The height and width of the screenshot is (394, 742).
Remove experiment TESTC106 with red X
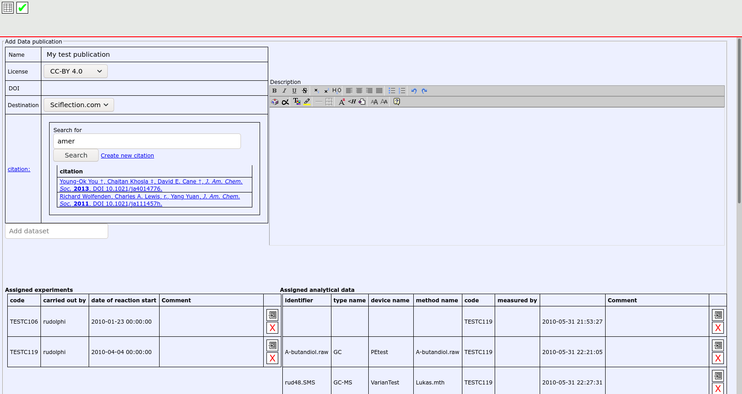point(272,328)
